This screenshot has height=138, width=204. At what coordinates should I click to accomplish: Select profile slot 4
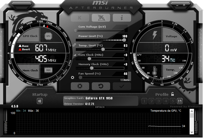[166, 101]
